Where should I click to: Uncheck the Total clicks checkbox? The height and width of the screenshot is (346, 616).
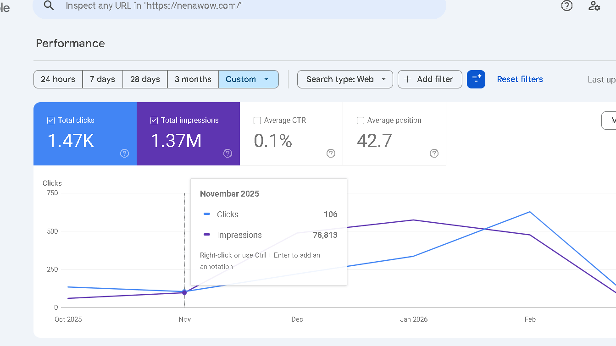[x=50, y=120]
